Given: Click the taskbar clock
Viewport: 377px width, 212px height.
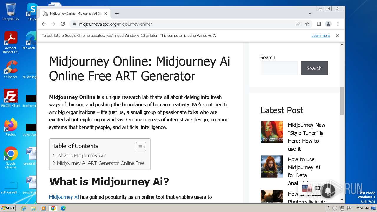Looking at the screenshot, I should pos(362,208).
